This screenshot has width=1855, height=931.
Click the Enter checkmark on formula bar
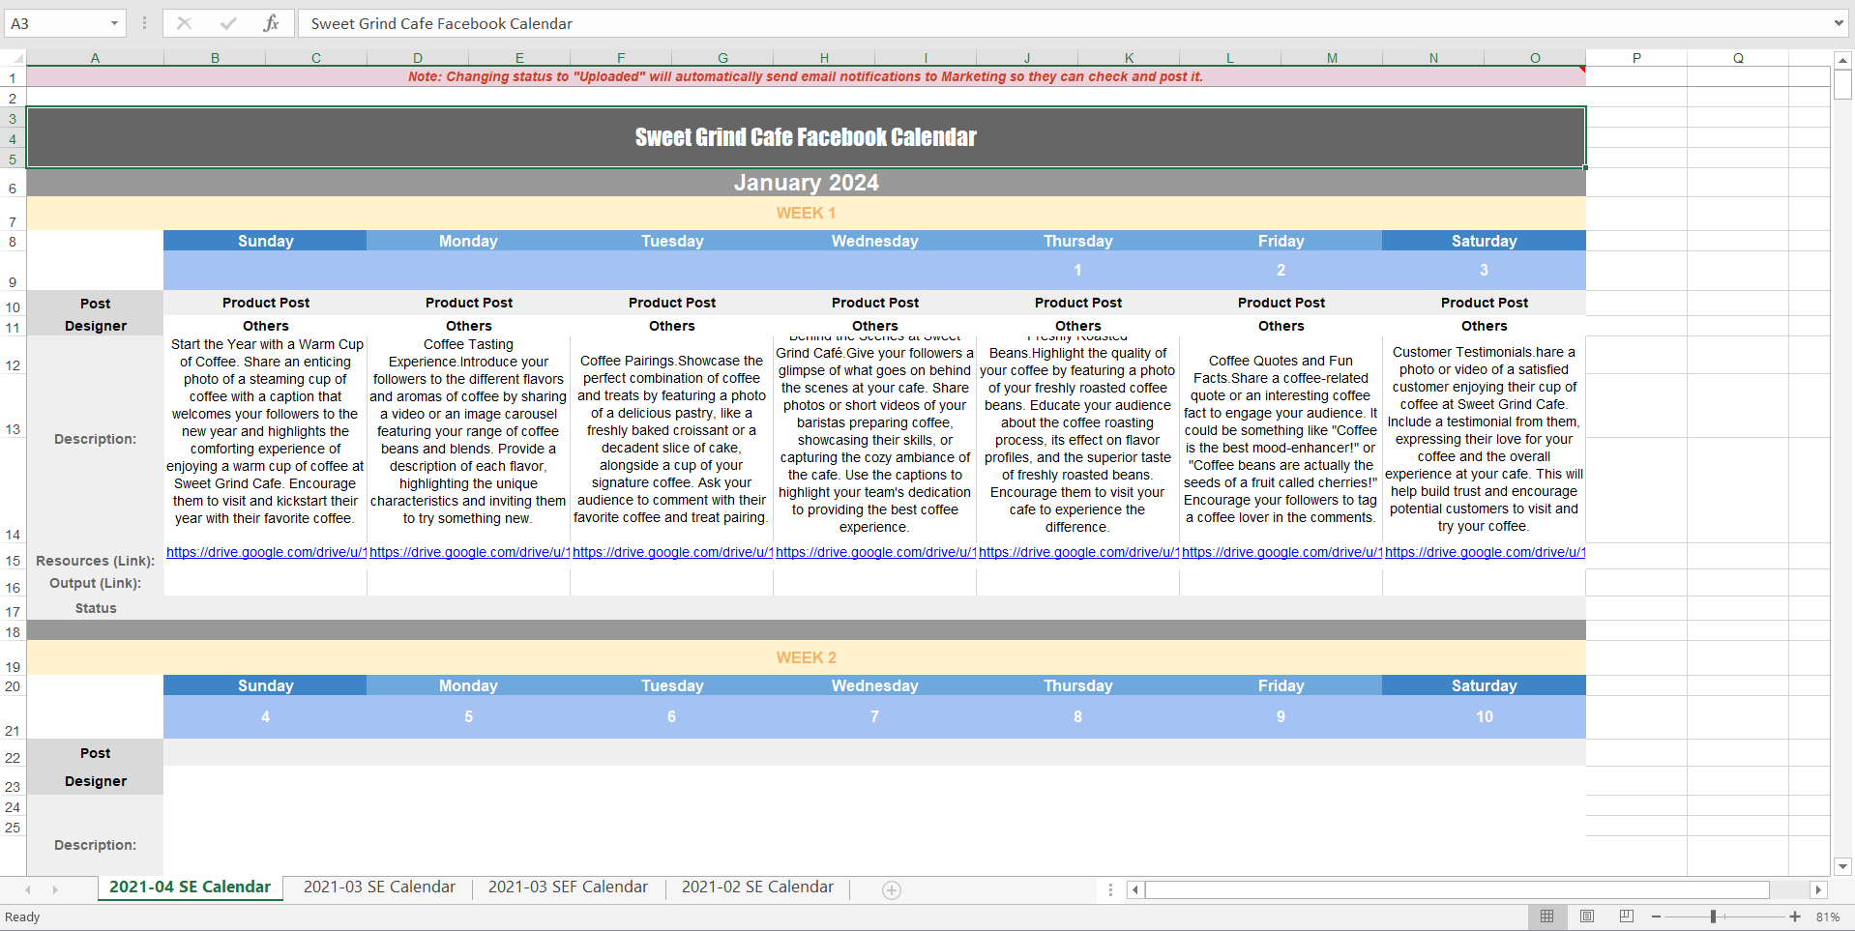click(228, 23)
